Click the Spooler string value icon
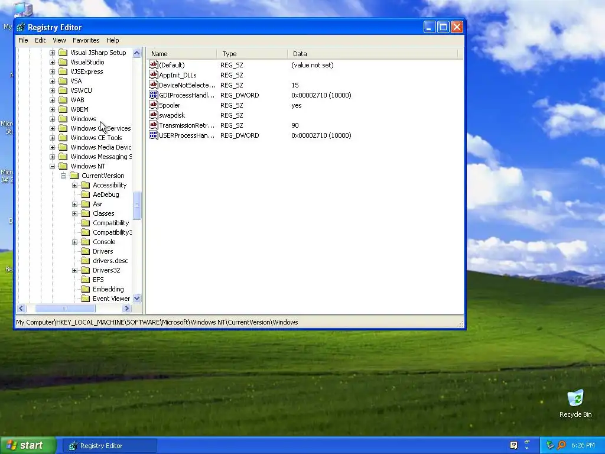605x454 pixels. (x=153, y=105)
